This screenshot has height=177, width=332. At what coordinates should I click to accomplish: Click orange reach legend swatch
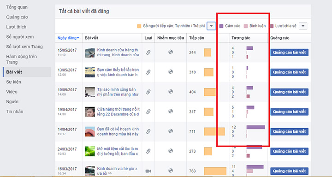tap(139, 26)
